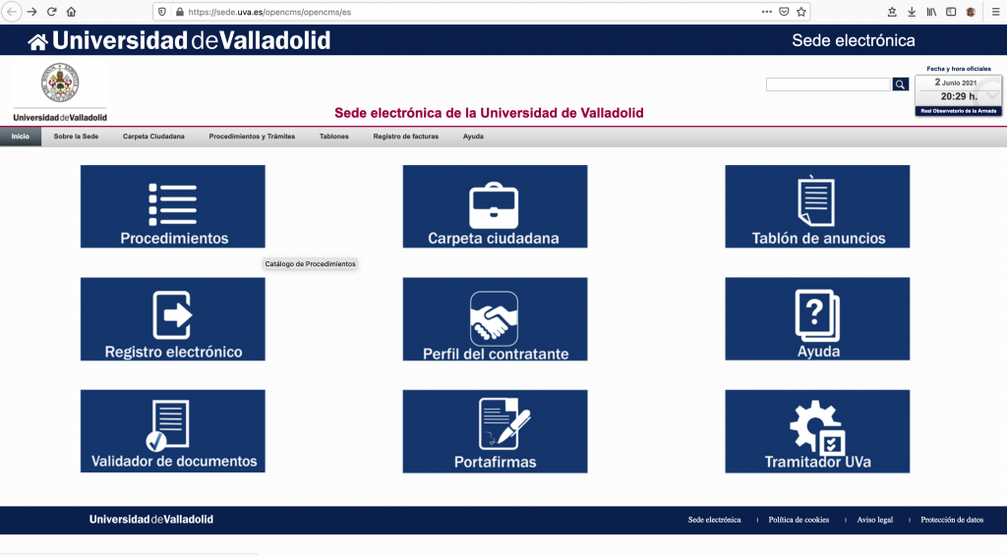The height and width of the screenshot is (556, 1007).
Task: Open the Ayuda question mark tile
Action: point(817,318)
